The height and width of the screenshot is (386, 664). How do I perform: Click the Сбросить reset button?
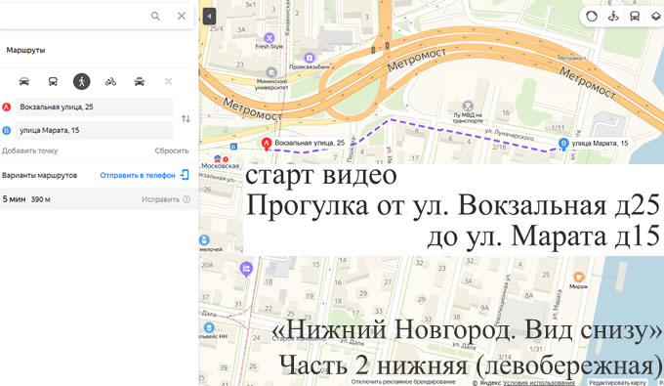(x=172, y=150)
